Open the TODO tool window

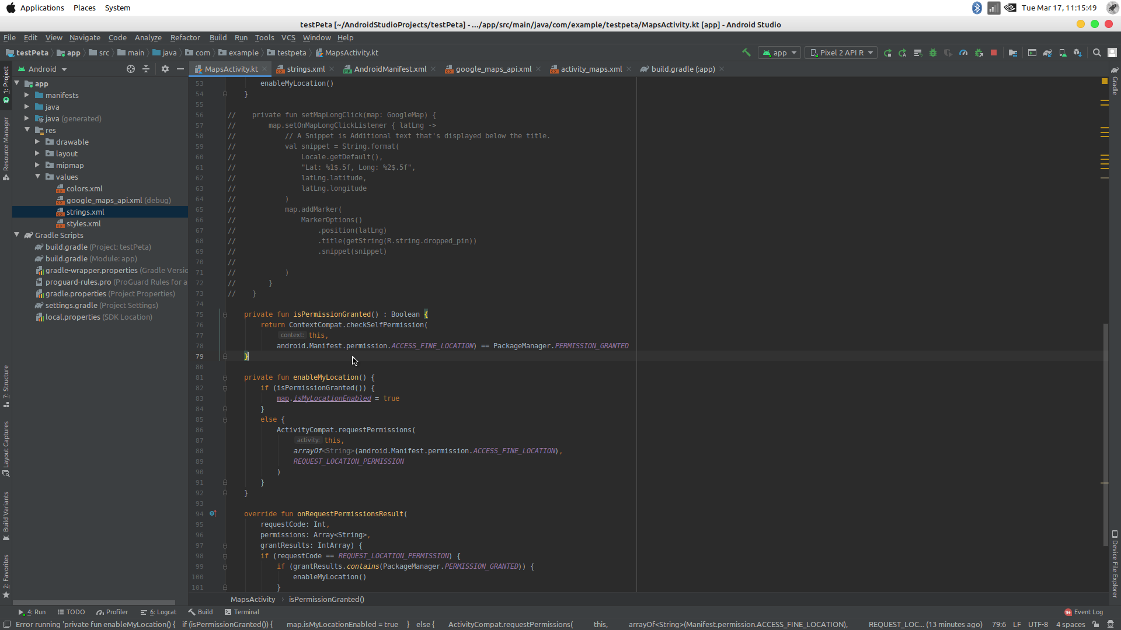click(71, 612)
